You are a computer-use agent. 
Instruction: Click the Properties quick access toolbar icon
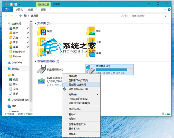click(12, 4)
